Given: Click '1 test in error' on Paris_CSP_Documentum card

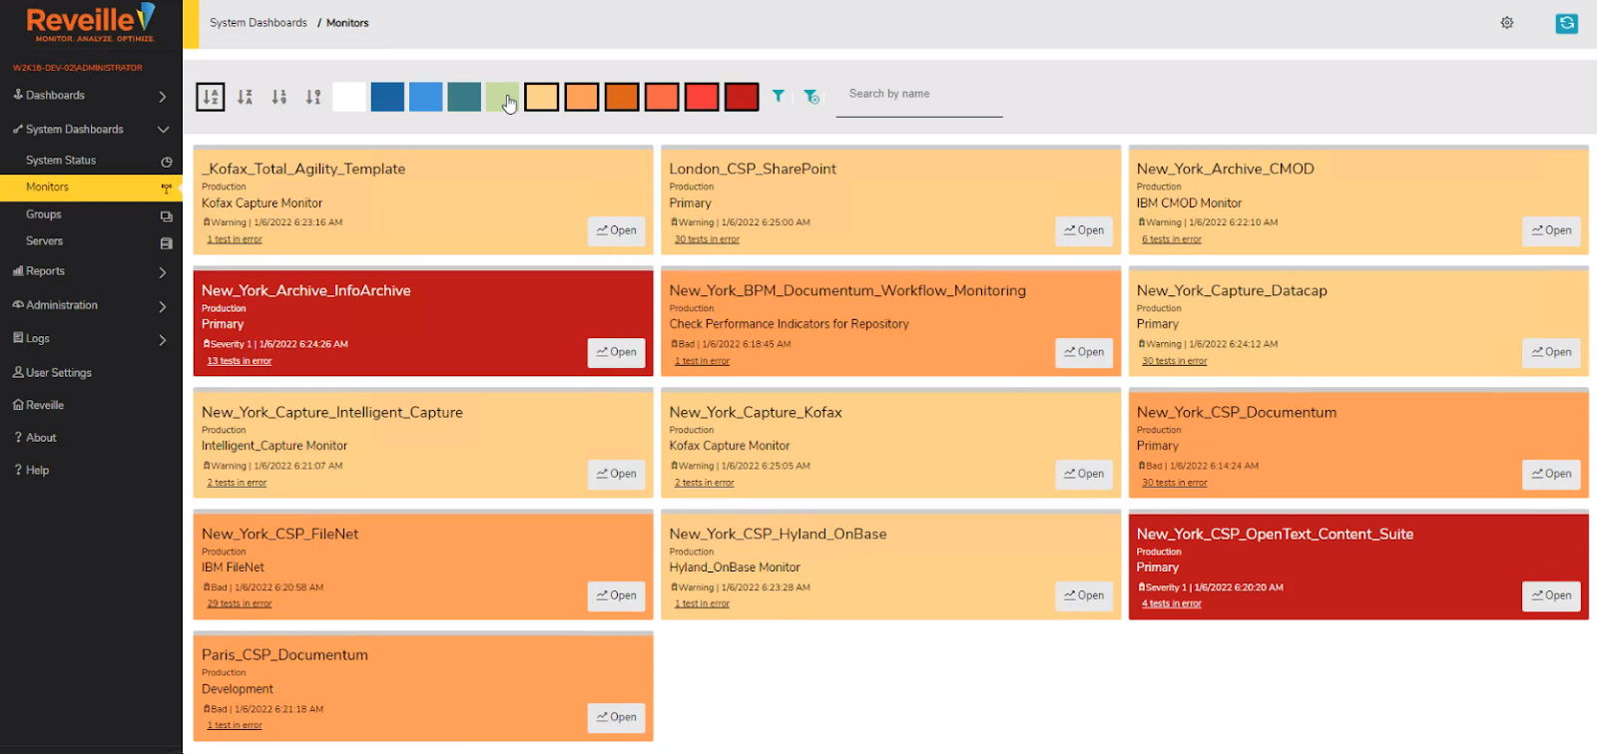Looking at the screenshot, I should tap(235, 725).
